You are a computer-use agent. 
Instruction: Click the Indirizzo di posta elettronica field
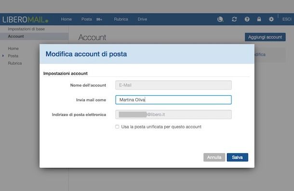click(174, 115)
